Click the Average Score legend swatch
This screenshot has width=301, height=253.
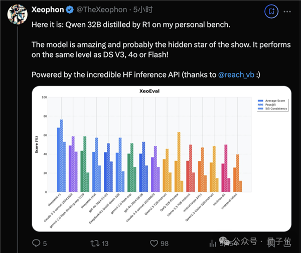click(x=259, y=100)
